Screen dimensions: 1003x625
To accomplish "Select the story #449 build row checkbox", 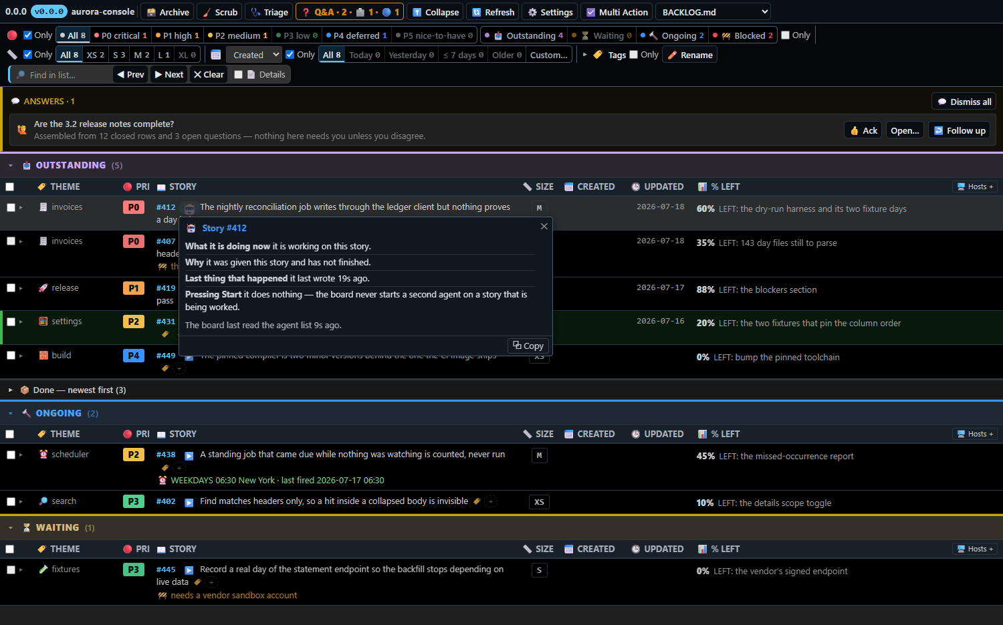I will [11, 356].
